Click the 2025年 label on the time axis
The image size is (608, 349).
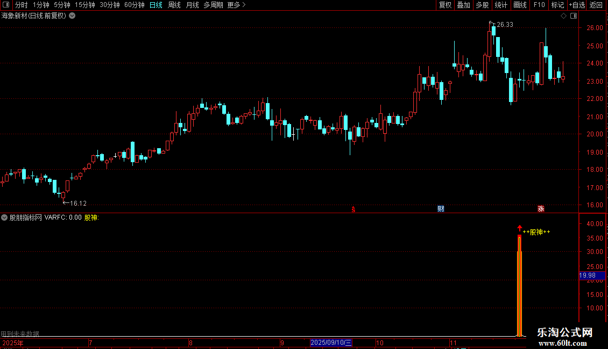point(13,343)
